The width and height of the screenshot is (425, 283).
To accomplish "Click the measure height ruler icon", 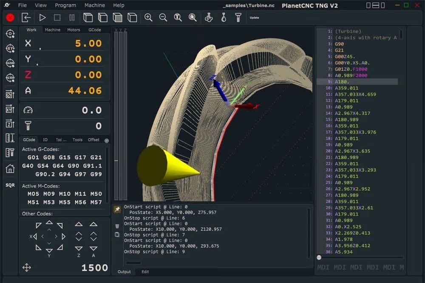I will coord(10,138).
